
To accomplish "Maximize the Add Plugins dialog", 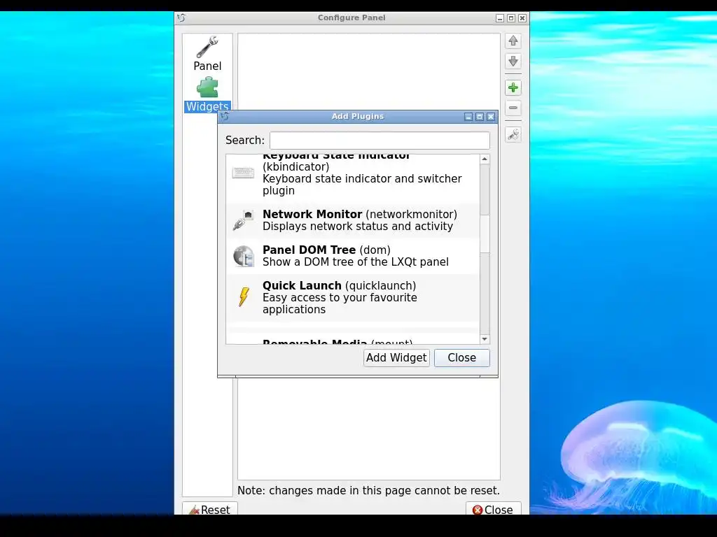I will click(480, 117).
